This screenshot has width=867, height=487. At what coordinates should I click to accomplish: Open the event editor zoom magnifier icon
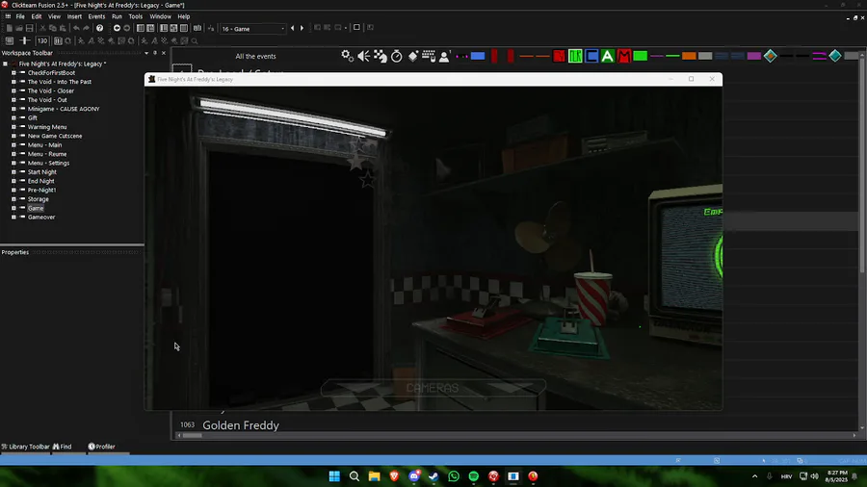[x=195, y=40]
